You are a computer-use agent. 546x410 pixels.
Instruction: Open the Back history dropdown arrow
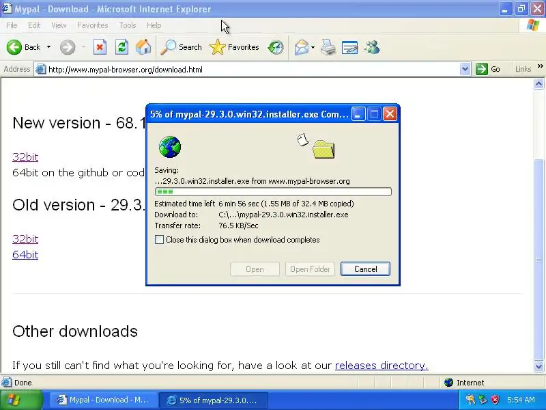[x=48, y=47]
